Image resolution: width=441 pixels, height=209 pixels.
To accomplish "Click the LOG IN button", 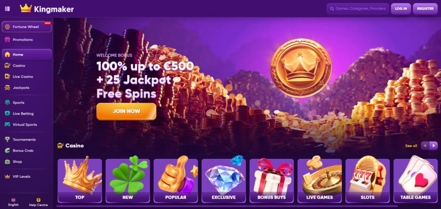I will (x=401, y=9).
